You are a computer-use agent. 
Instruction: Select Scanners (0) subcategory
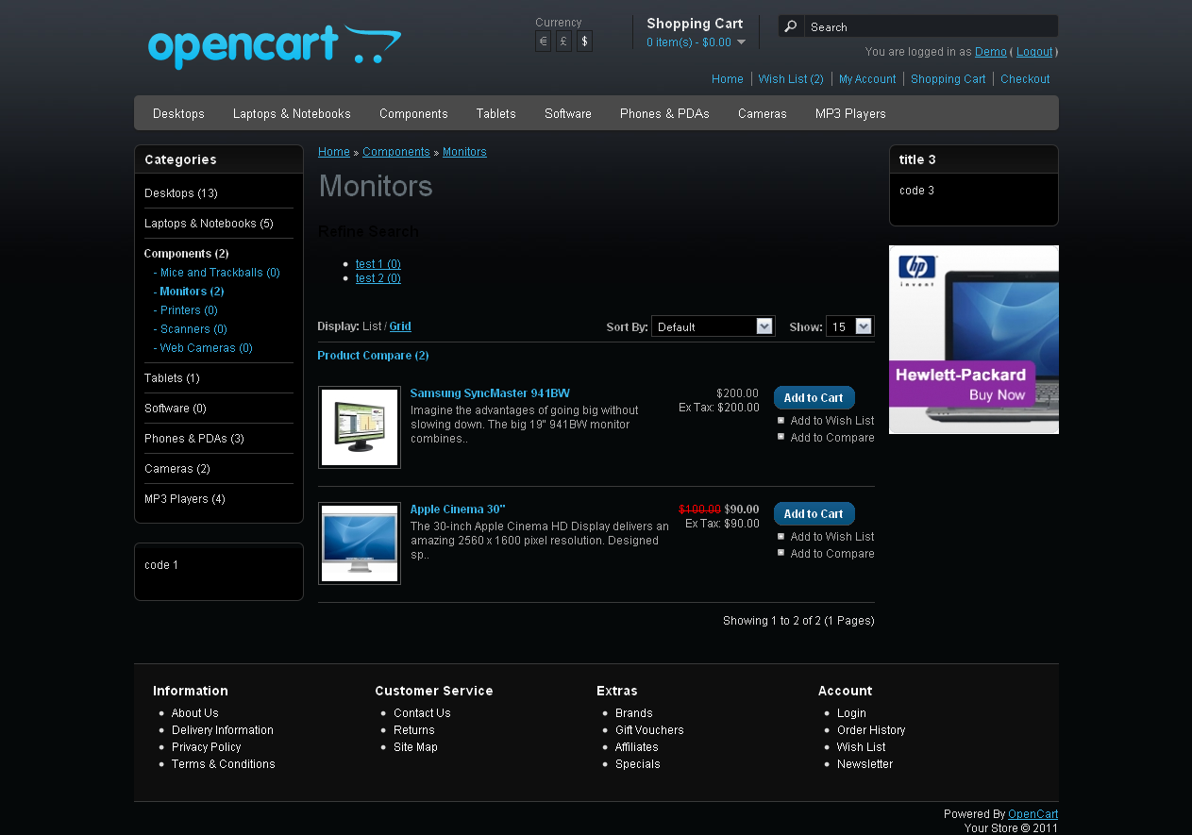[193, 329]
